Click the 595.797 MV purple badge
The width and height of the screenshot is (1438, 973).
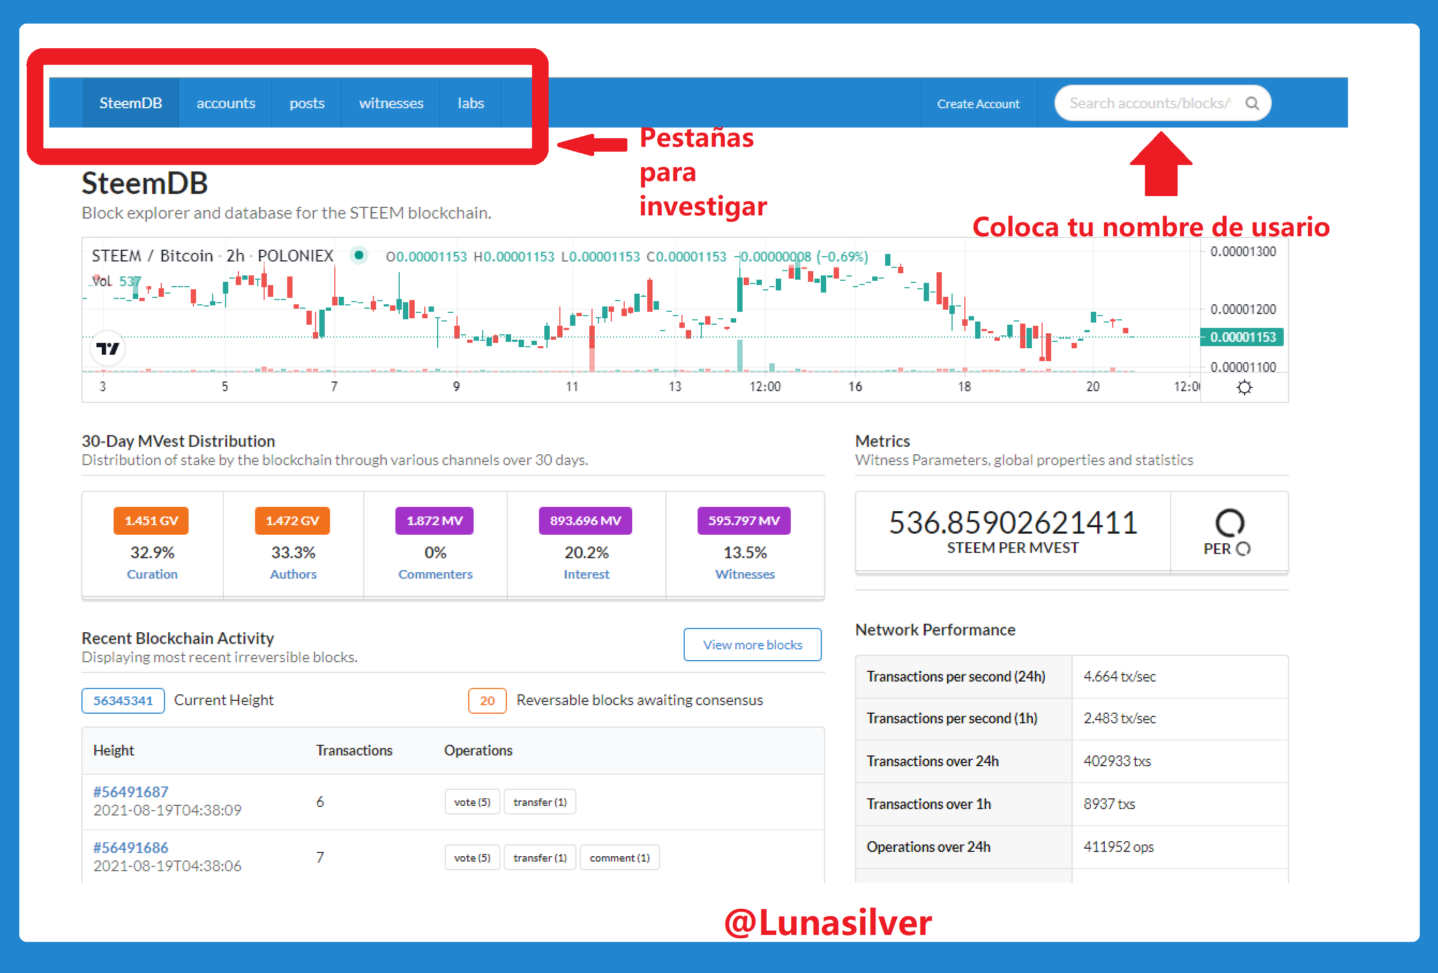coord(744,521)
